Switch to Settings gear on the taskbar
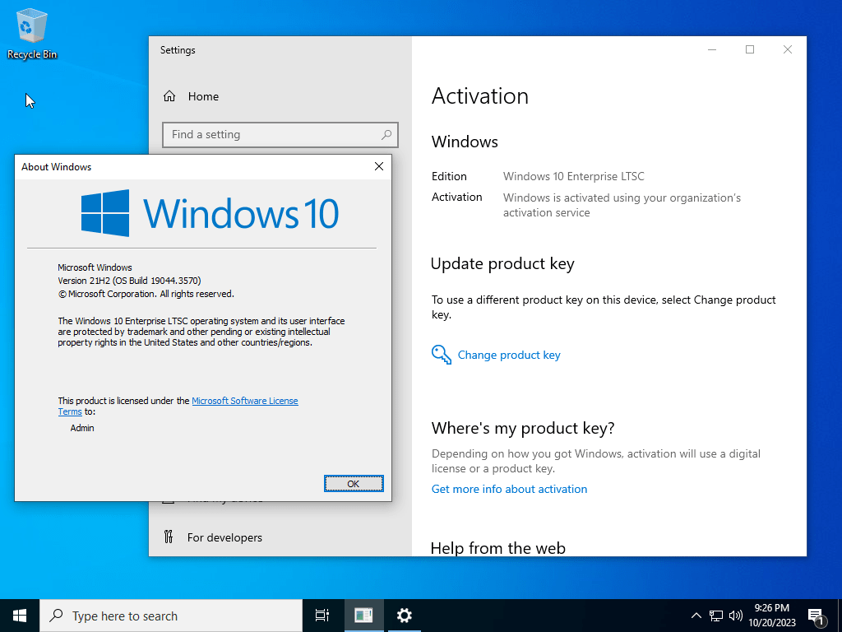 click(x=404, y=616)
